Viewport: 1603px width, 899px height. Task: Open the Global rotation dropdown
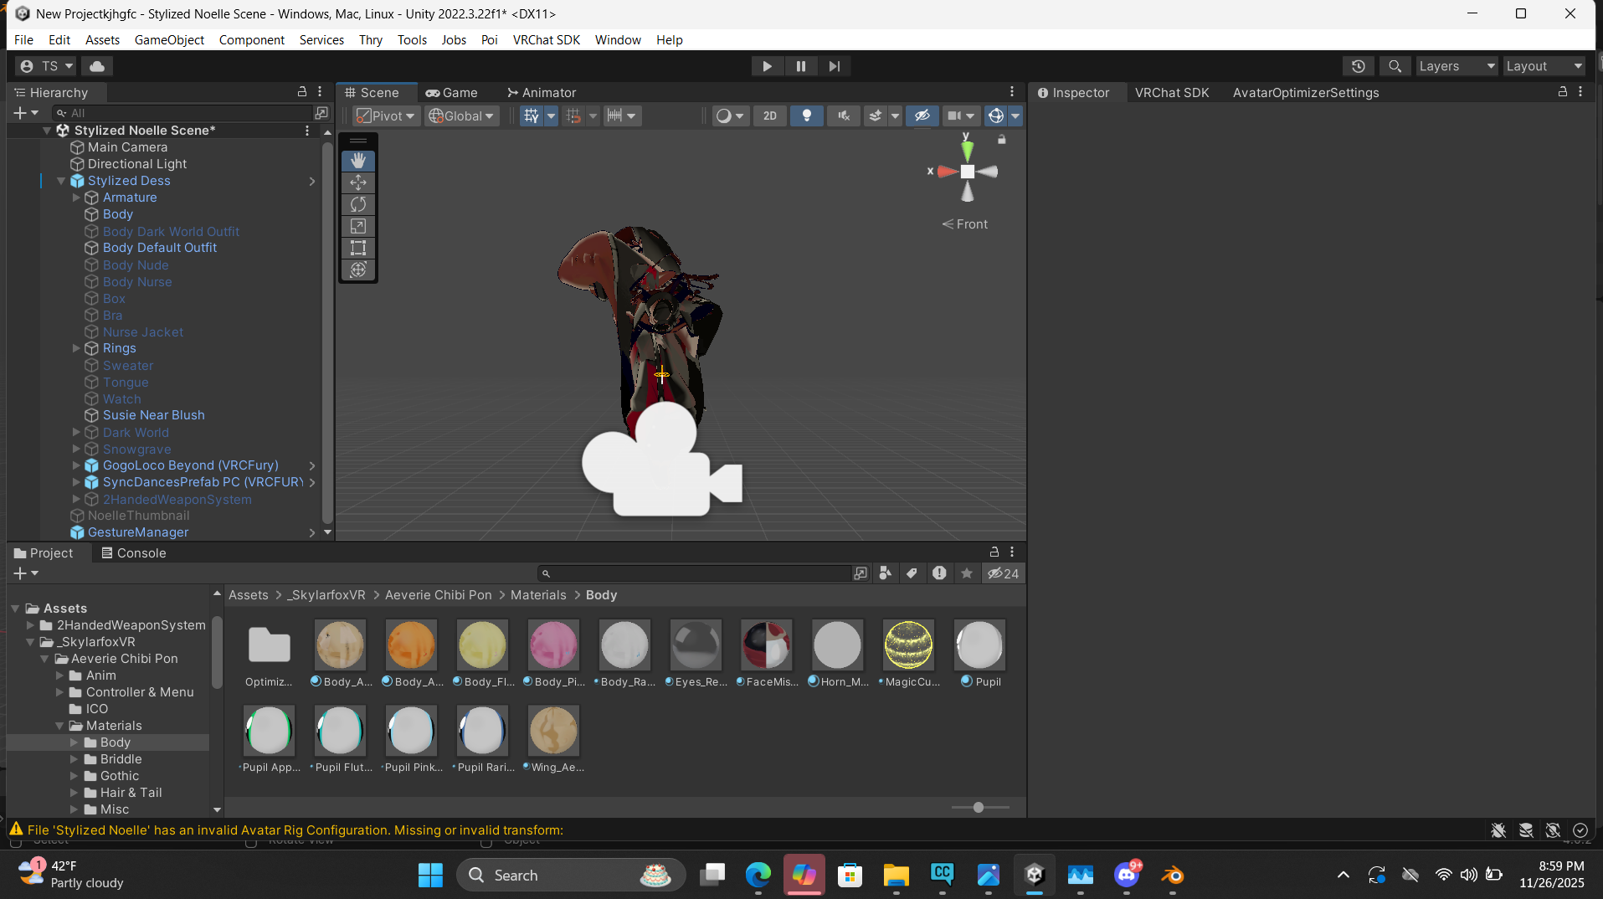(x=461, y=116)
